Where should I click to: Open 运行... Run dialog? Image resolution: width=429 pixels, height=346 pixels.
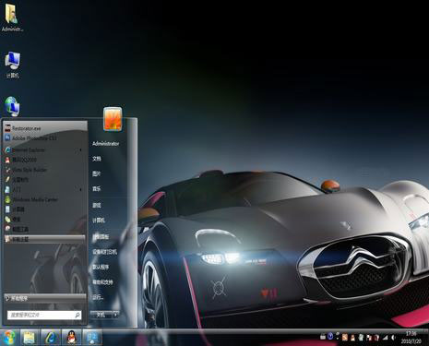pos(98,297)
